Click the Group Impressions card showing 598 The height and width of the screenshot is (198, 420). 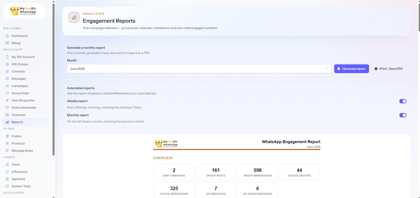pos(258,172)
